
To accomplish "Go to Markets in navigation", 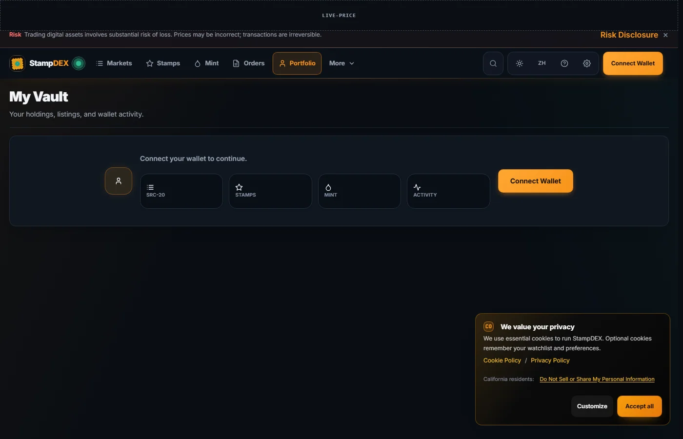I will click(114, 63).
